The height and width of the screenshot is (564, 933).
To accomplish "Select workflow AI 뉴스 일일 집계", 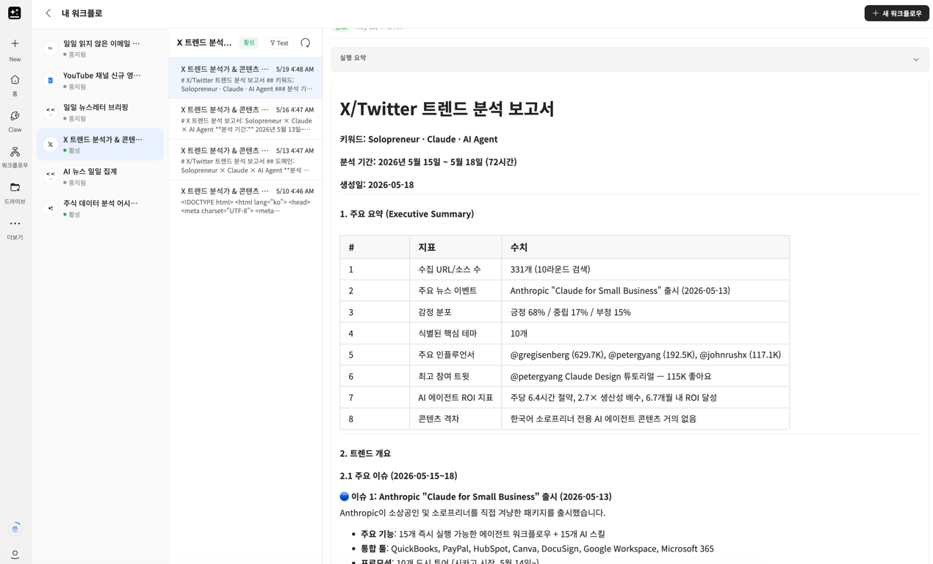I will click(100, 176).
